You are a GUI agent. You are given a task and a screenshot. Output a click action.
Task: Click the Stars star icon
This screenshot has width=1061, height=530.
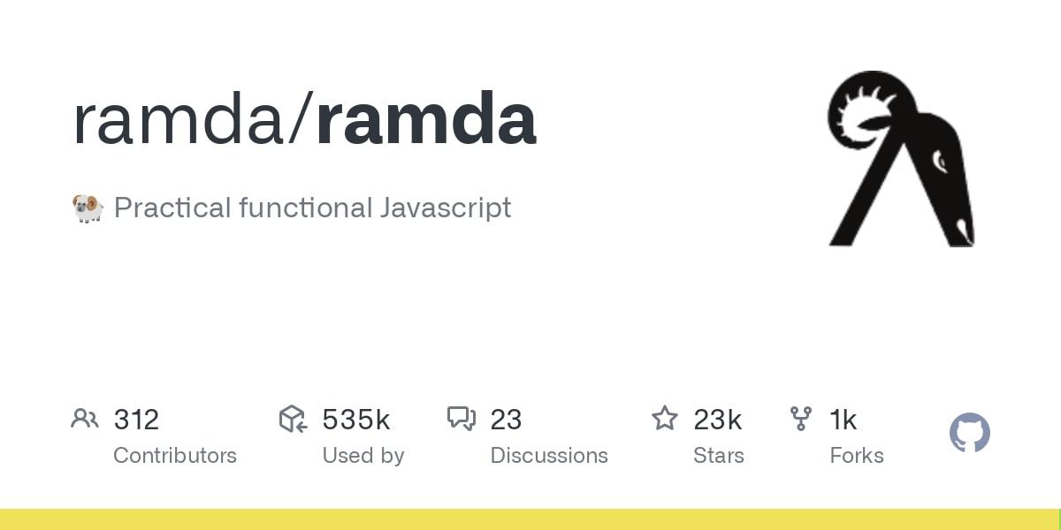[x=664, y=419]
